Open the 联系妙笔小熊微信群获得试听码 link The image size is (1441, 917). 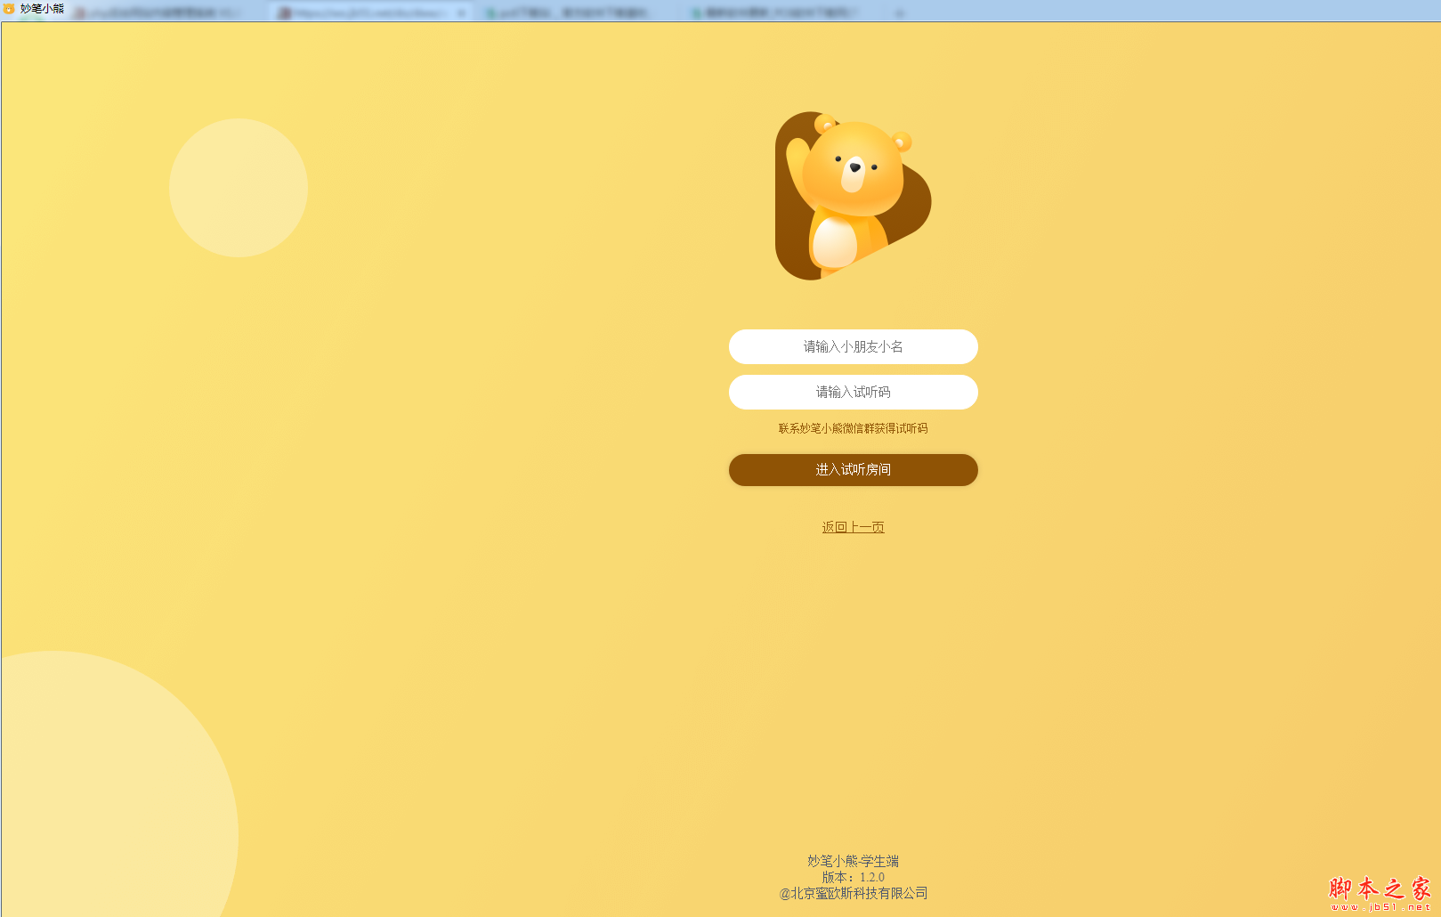(853, 428)
